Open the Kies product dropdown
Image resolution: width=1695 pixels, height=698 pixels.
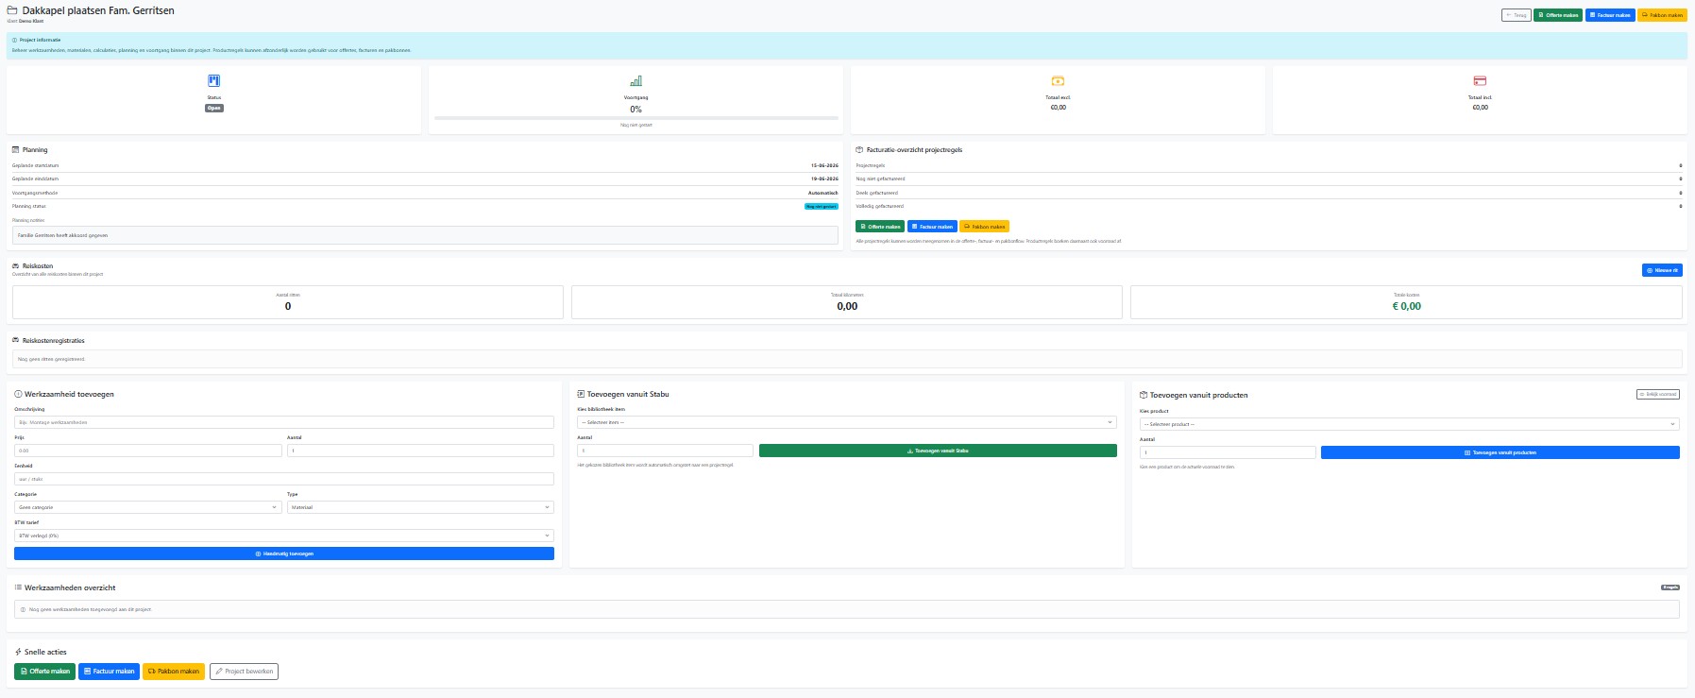point(1410,424)
